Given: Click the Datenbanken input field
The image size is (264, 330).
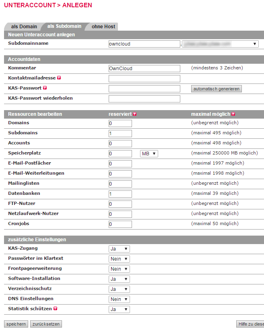Looking at the screenshot, I should (x=120, y=194).
